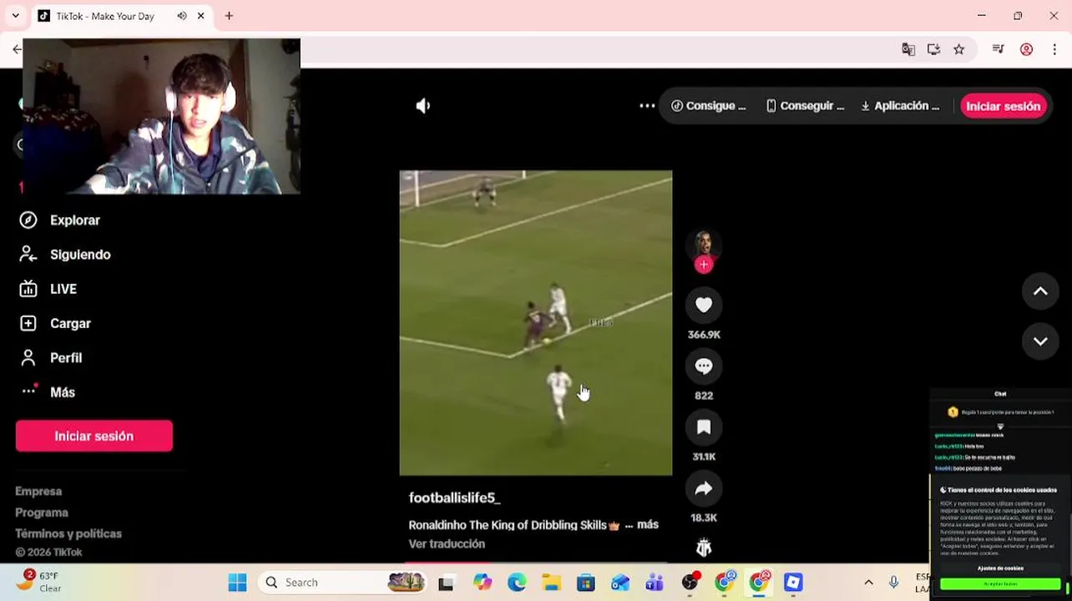
Task: Open comments via speech bubble icon
Action: (704, 366)
